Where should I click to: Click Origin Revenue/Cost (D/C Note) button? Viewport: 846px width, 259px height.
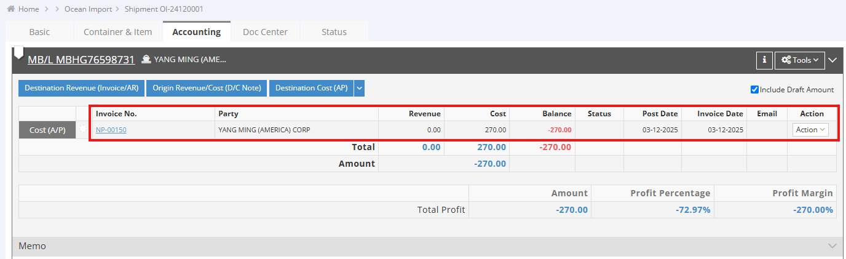(207, 88)
